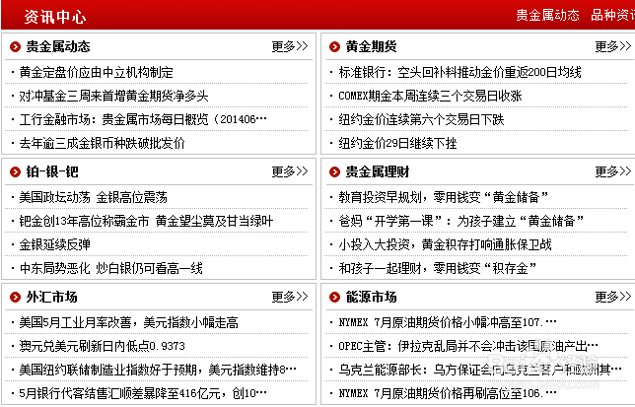
Task: Open the 贵金属动态 section heading
Action: pos(58,46)
